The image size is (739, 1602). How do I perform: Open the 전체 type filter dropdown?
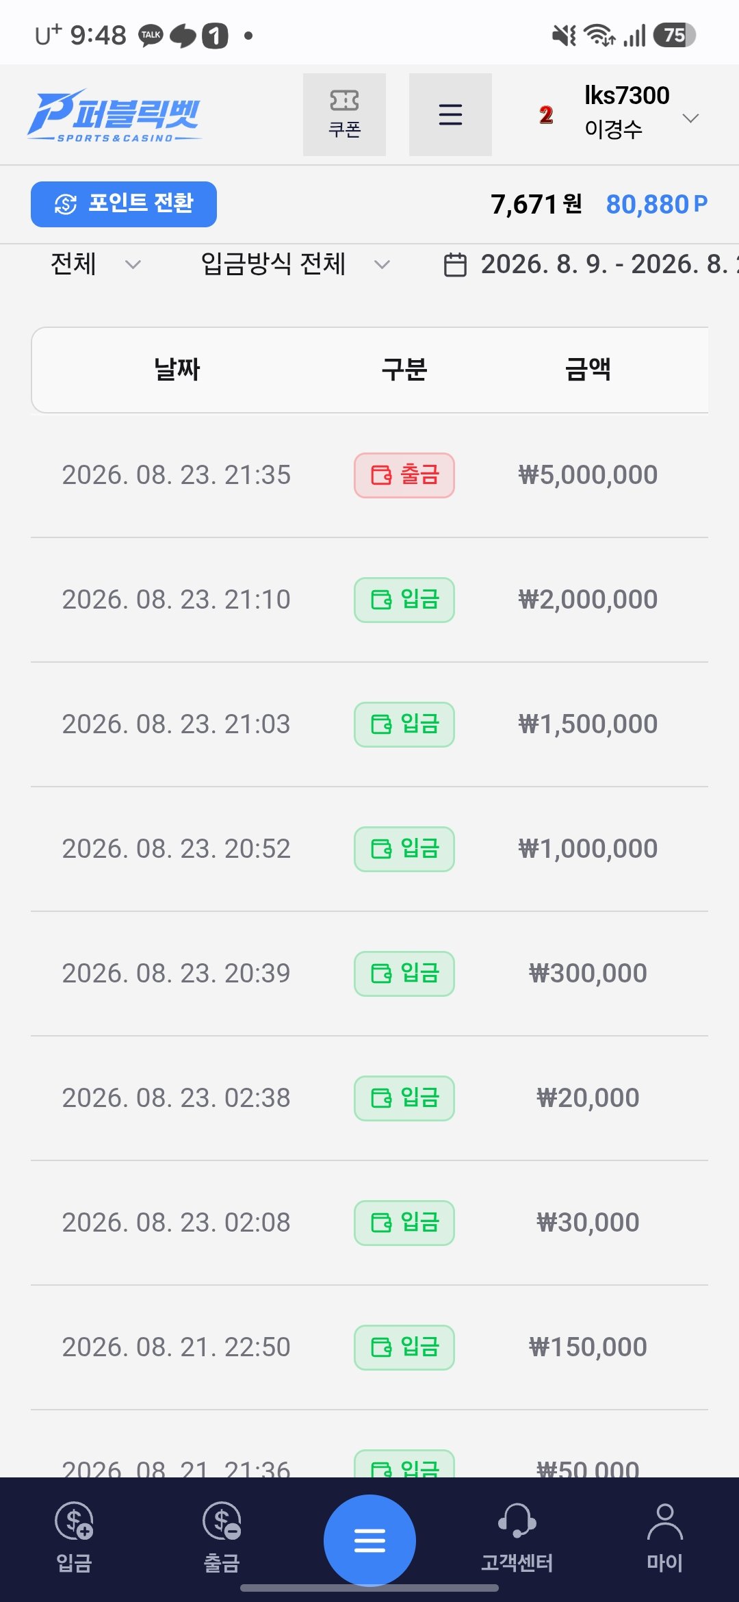click(x=96, y=264)
